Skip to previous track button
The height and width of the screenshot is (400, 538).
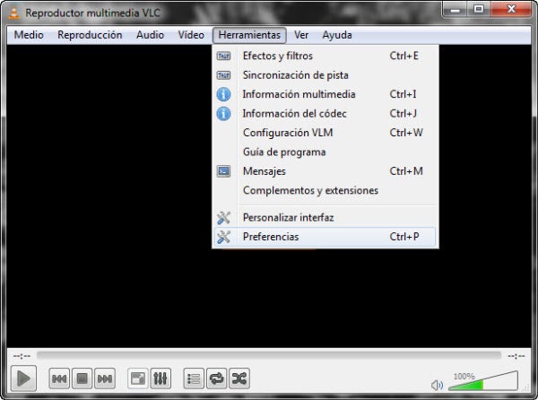59,378
